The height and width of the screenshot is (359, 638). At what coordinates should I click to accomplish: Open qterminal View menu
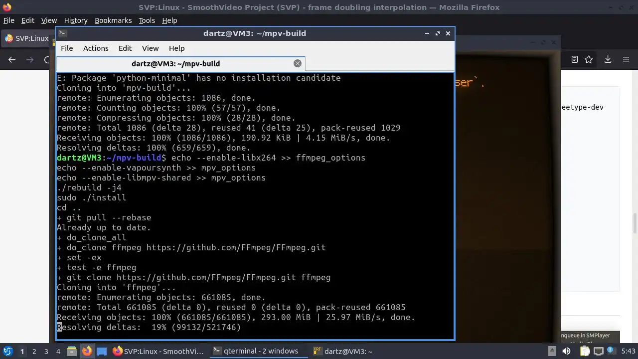[150, 48]
